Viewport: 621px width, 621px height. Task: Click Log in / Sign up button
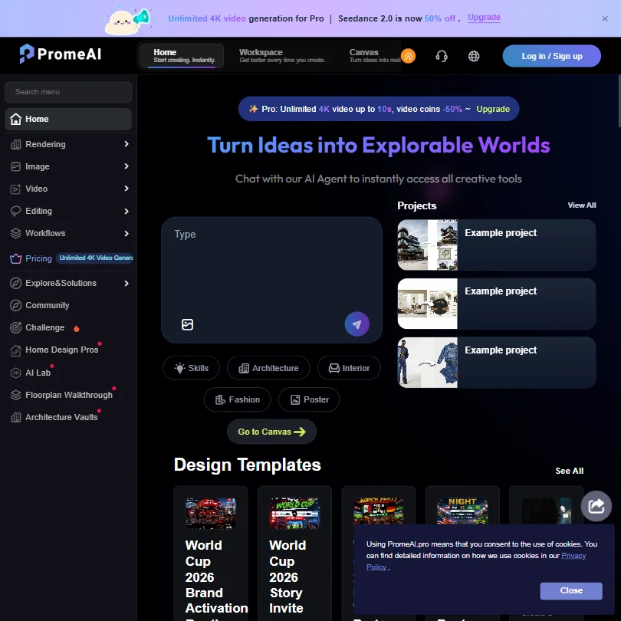pos(551,56)
